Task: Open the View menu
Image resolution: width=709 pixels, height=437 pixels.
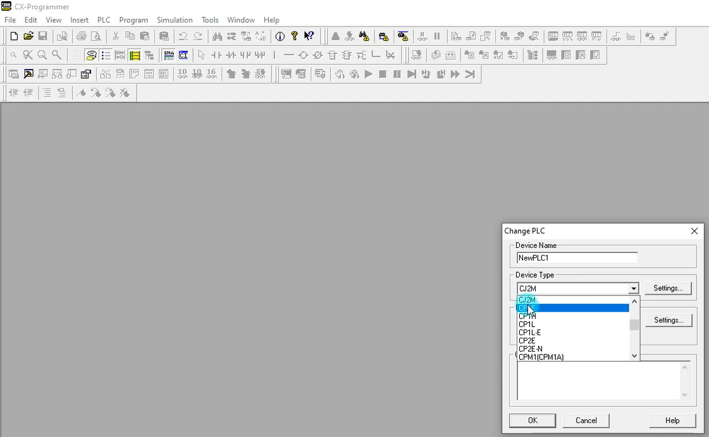Action: pos(53,20)
